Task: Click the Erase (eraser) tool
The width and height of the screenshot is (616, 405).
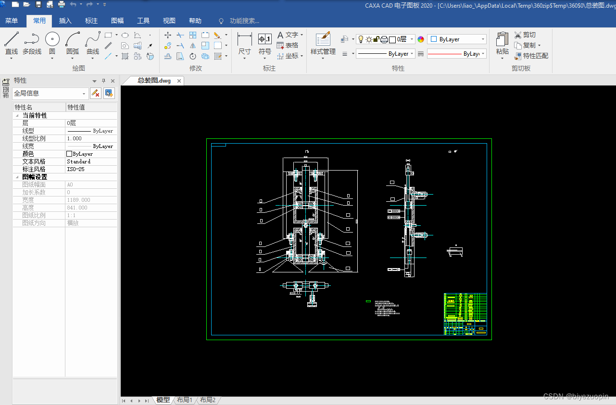Action: click(x=217, y=35)
